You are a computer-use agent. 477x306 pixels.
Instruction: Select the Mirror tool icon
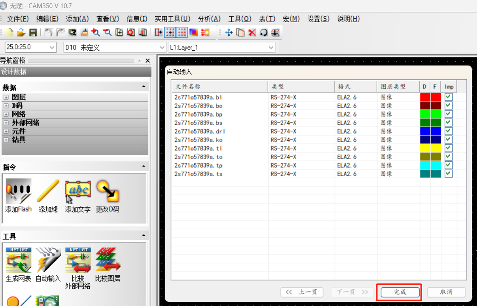(x=275, y=32)
